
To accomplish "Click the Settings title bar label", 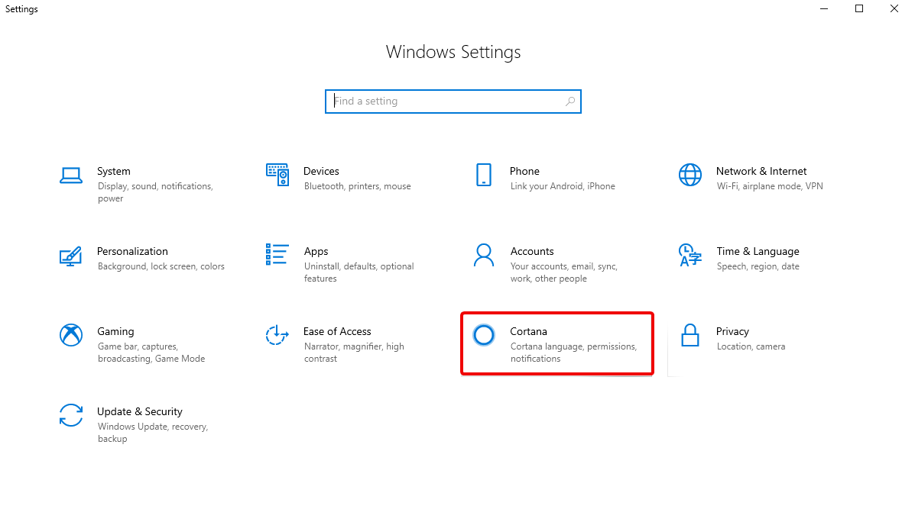I will click(x=21, y=8).
